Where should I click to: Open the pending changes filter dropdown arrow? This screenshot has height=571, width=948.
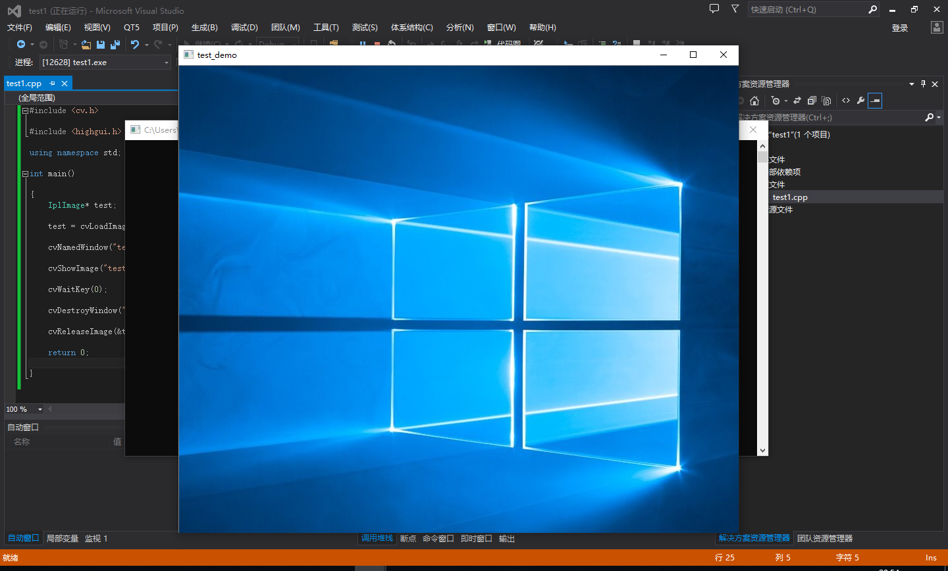(x=786, y=101)
